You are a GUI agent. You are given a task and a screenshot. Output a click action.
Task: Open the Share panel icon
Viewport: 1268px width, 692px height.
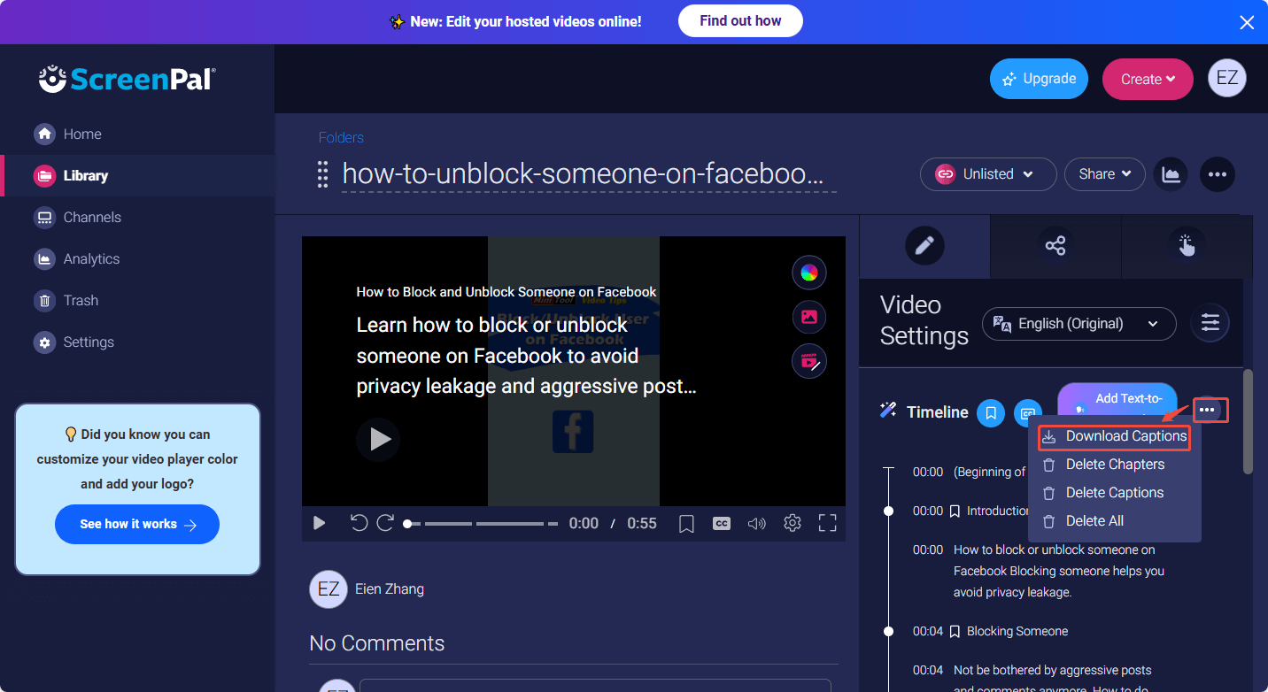1055,245
